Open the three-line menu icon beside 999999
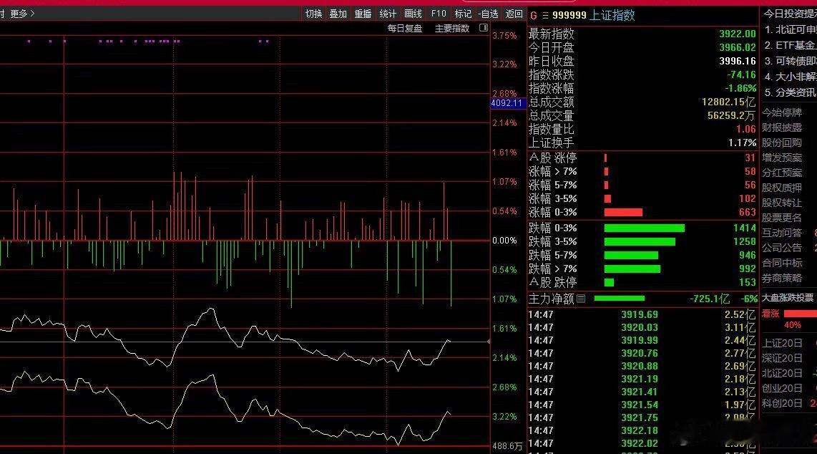 click(x=545, y=16)
